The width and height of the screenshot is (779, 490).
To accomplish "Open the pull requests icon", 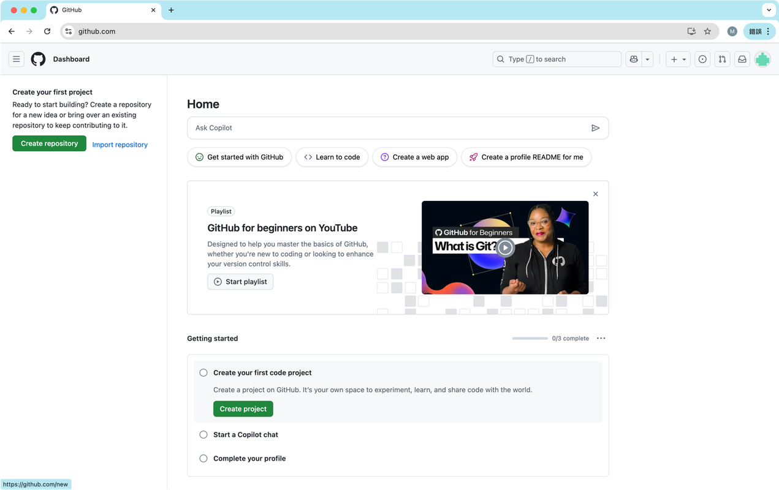I will coord(722,59).
